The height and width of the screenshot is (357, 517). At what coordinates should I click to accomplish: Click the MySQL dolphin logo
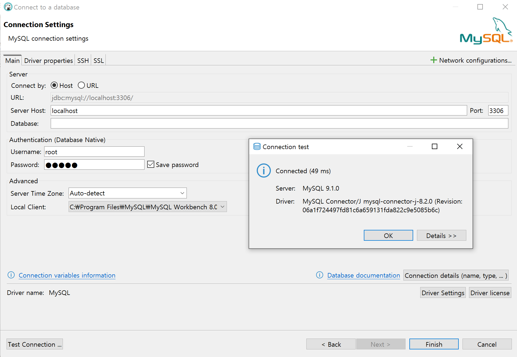coord(486,31)
